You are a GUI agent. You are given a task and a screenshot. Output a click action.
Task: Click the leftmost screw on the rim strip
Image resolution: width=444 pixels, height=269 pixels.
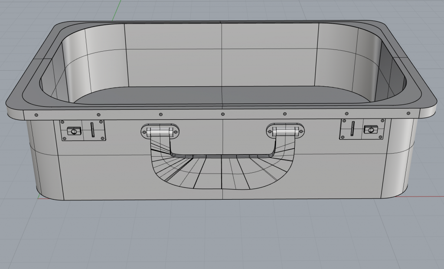coord(36,115)
